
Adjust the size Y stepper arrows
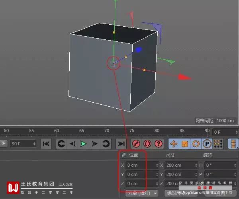click(x=196, y=174)
